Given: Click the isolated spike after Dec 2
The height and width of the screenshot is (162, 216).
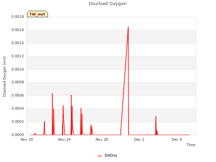Looking at the screenshot, I should [x=156, y=116].
